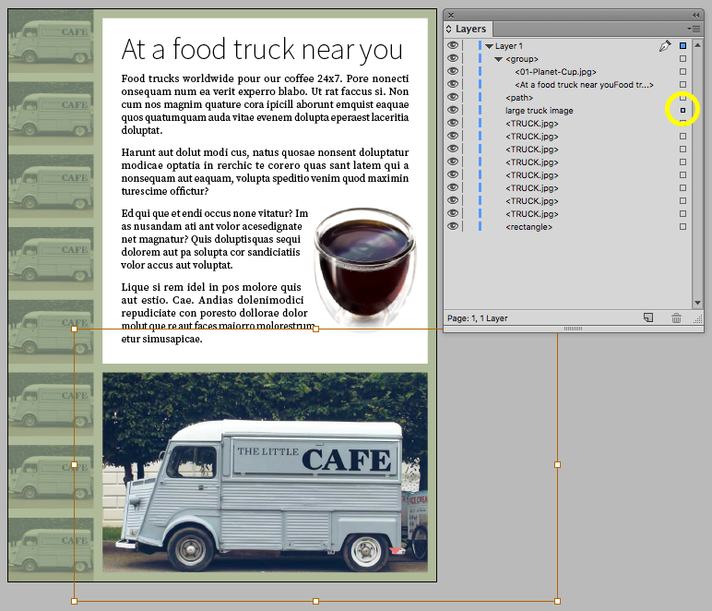The image size is (712, 611).
Task: Click the large CAFE truck photo
Action: tap(265, 473)
